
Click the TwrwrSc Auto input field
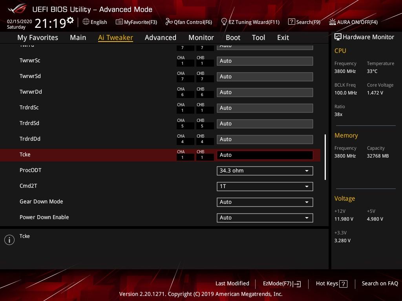[265, 61]
